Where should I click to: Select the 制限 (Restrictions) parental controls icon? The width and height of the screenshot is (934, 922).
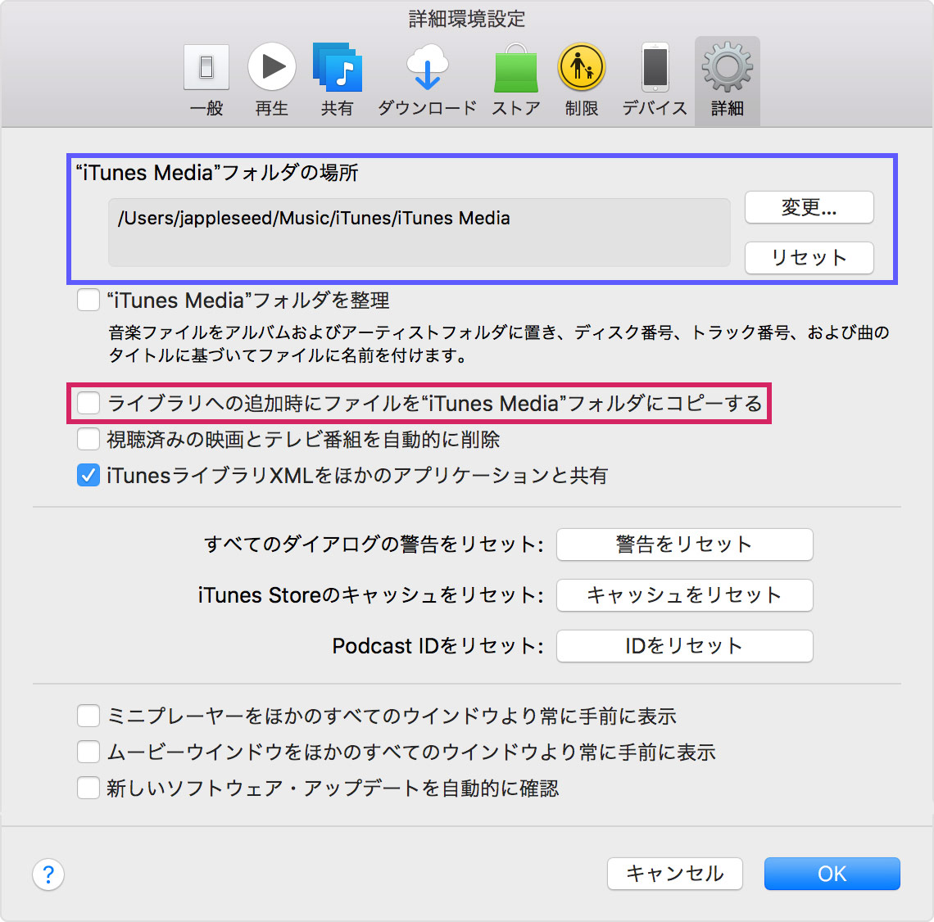pyautogui.click(x=581, y=67)
